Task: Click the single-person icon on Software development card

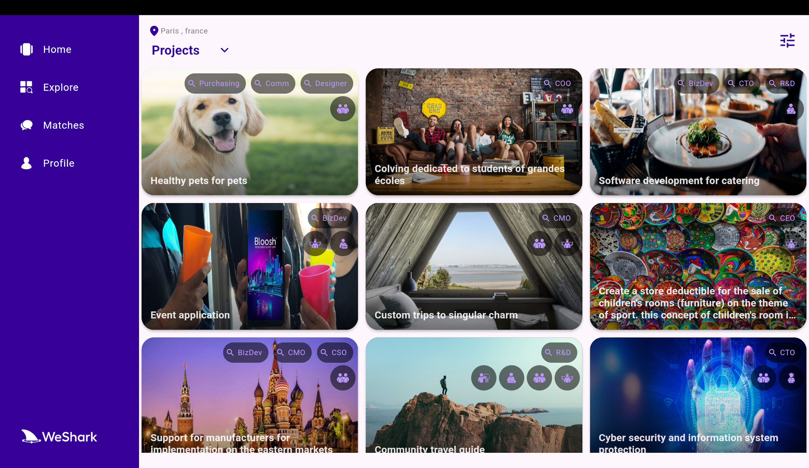Action: click(791, 109)
